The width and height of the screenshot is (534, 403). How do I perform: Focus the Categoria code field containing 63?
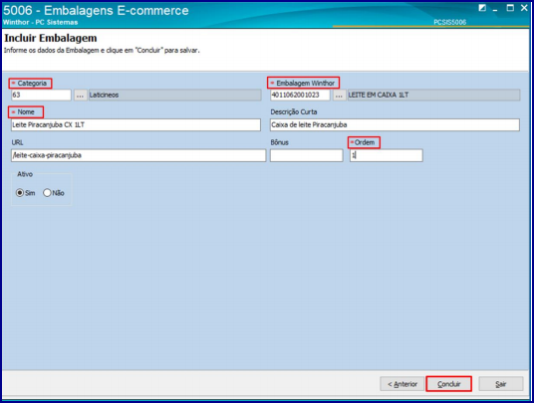pyautogui.click(x=41, y=95)
